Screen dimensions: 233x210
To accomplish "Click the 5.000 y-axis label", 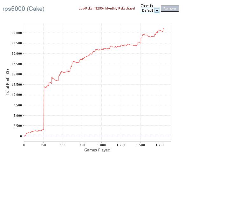I will (17, 115).
